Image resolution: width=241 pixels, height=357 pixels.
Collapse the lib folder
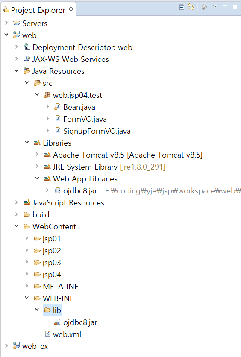[37, 310]
